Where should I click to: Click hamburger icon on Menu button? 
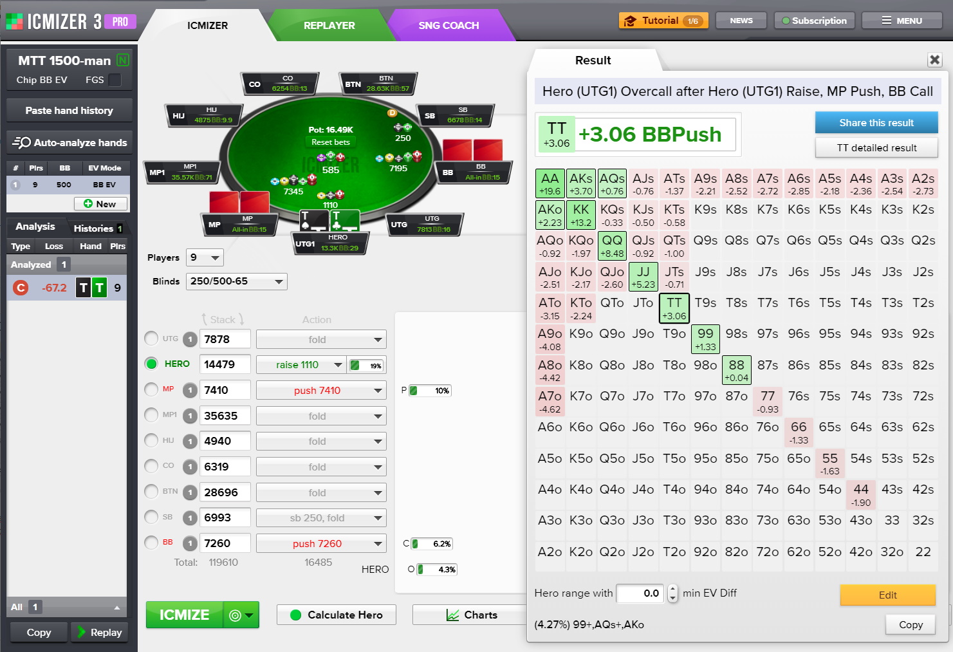point(887,21)
